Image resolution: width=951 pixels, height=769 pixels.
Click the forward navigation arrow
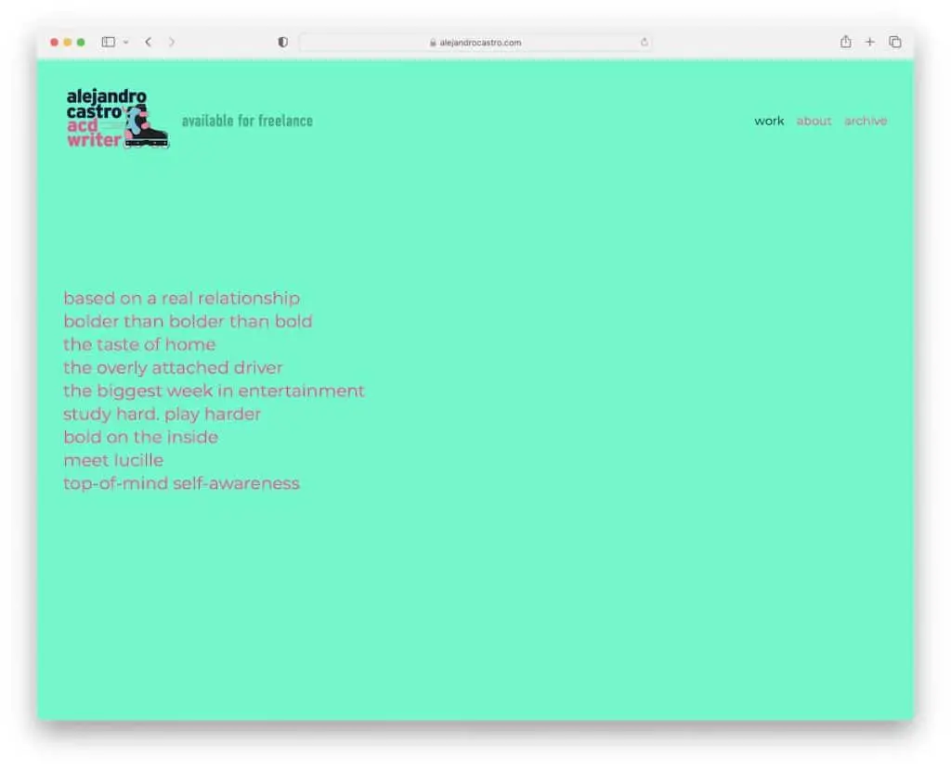click(172, 42)
